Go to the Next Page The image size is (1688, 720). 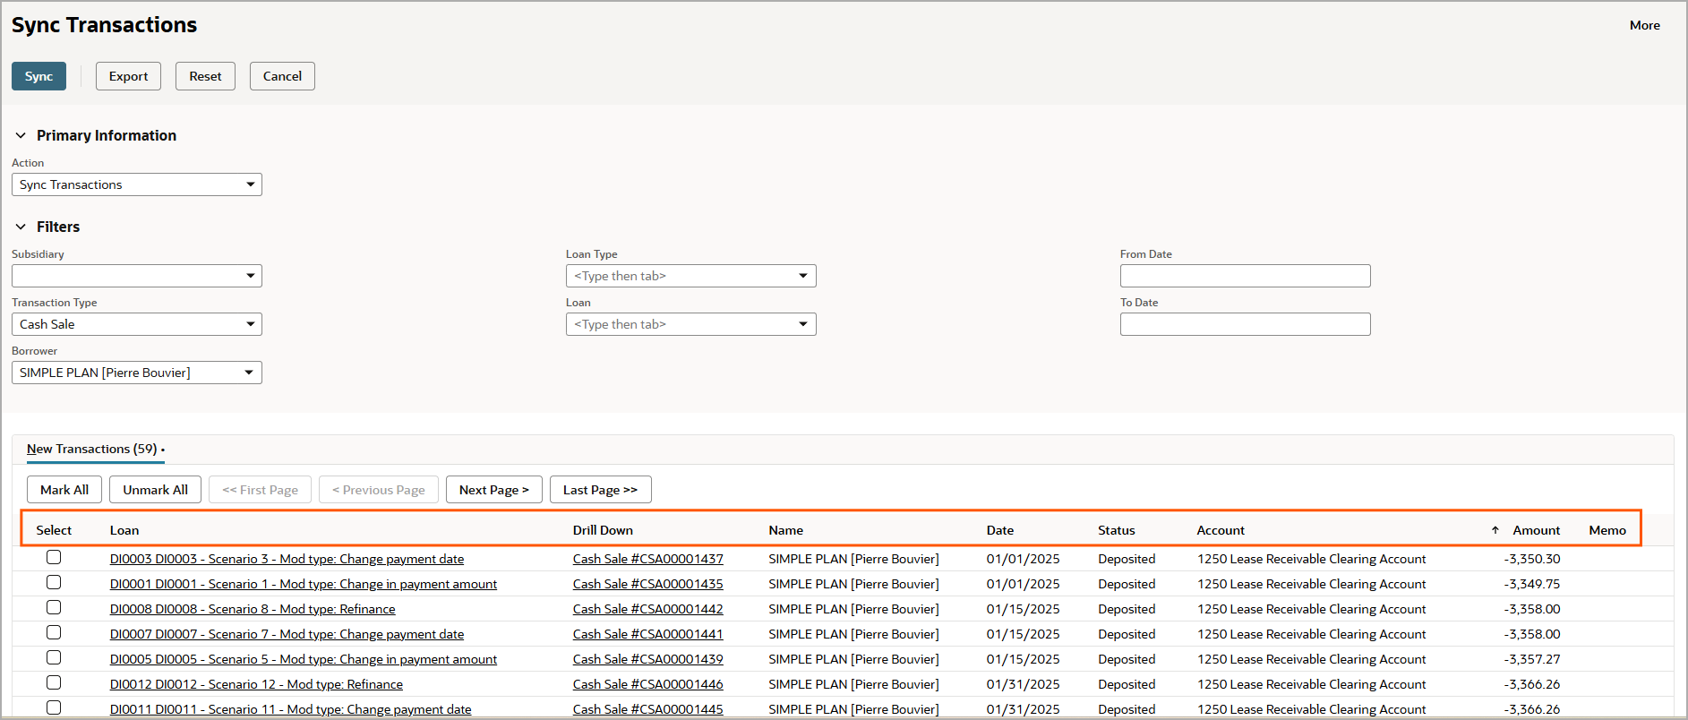[493, 490]
